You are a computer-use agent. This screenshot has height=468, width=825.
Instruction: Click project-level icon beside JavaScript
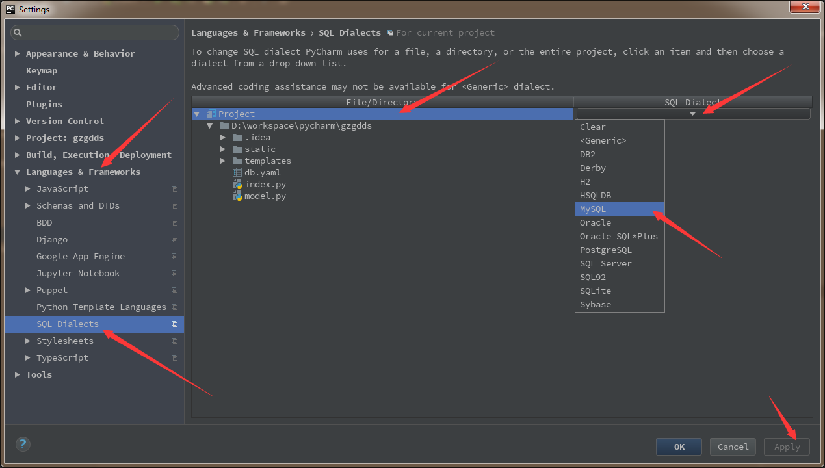(174, 189)
